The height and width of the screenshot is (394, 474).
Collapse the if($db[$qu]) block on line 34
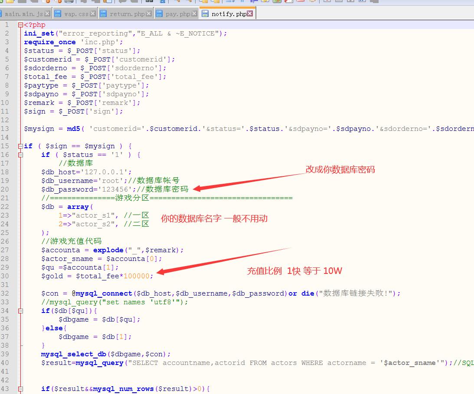coord(20,311)
